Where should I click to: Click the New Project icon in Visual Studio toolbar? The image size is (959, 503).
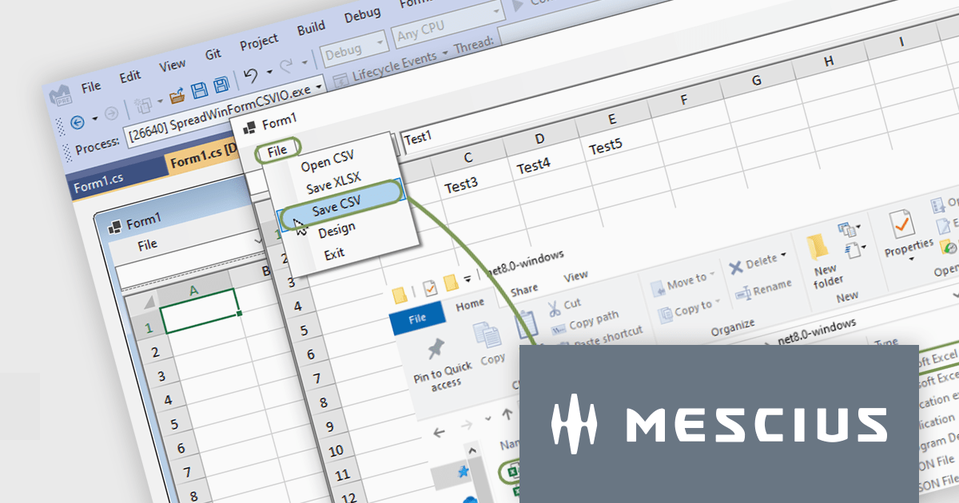[144, 104]
